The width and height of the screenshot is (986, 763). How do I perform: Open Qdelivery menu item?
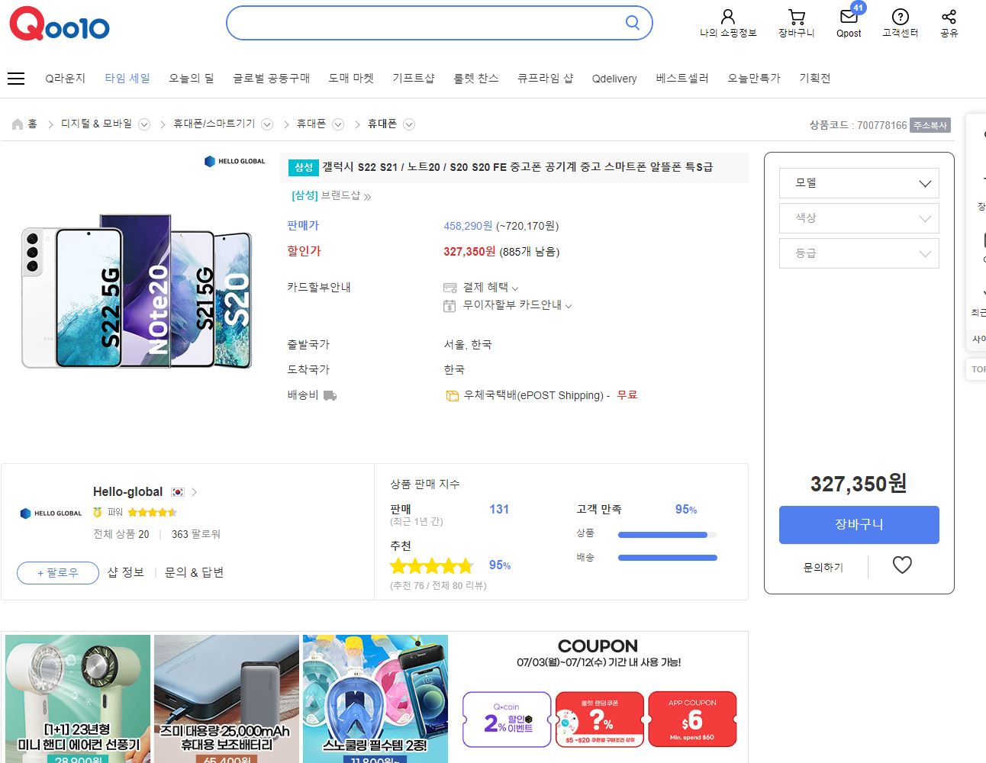point(614,79)
